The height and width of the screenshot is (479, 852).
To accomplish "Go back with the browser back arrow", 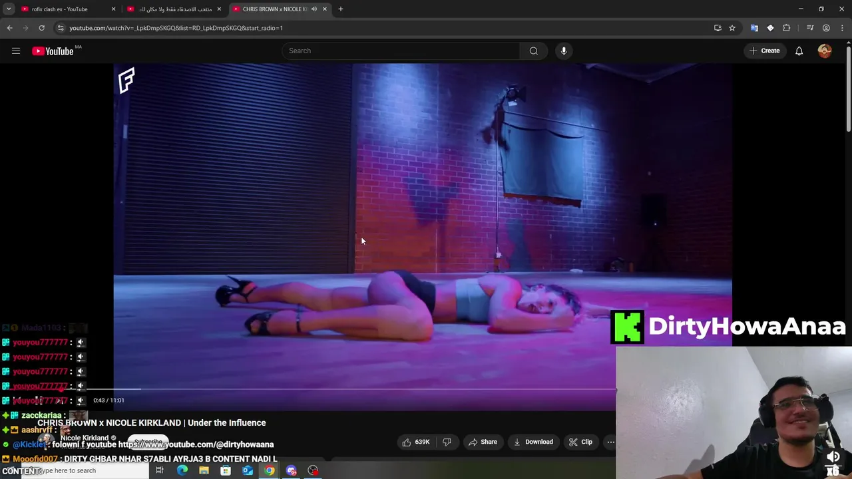I will [9, 28].
